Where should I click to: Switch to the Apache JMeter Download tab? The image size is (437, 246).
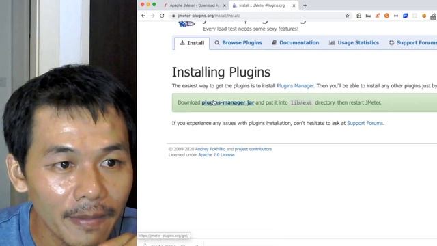click(x=195, y=5)
